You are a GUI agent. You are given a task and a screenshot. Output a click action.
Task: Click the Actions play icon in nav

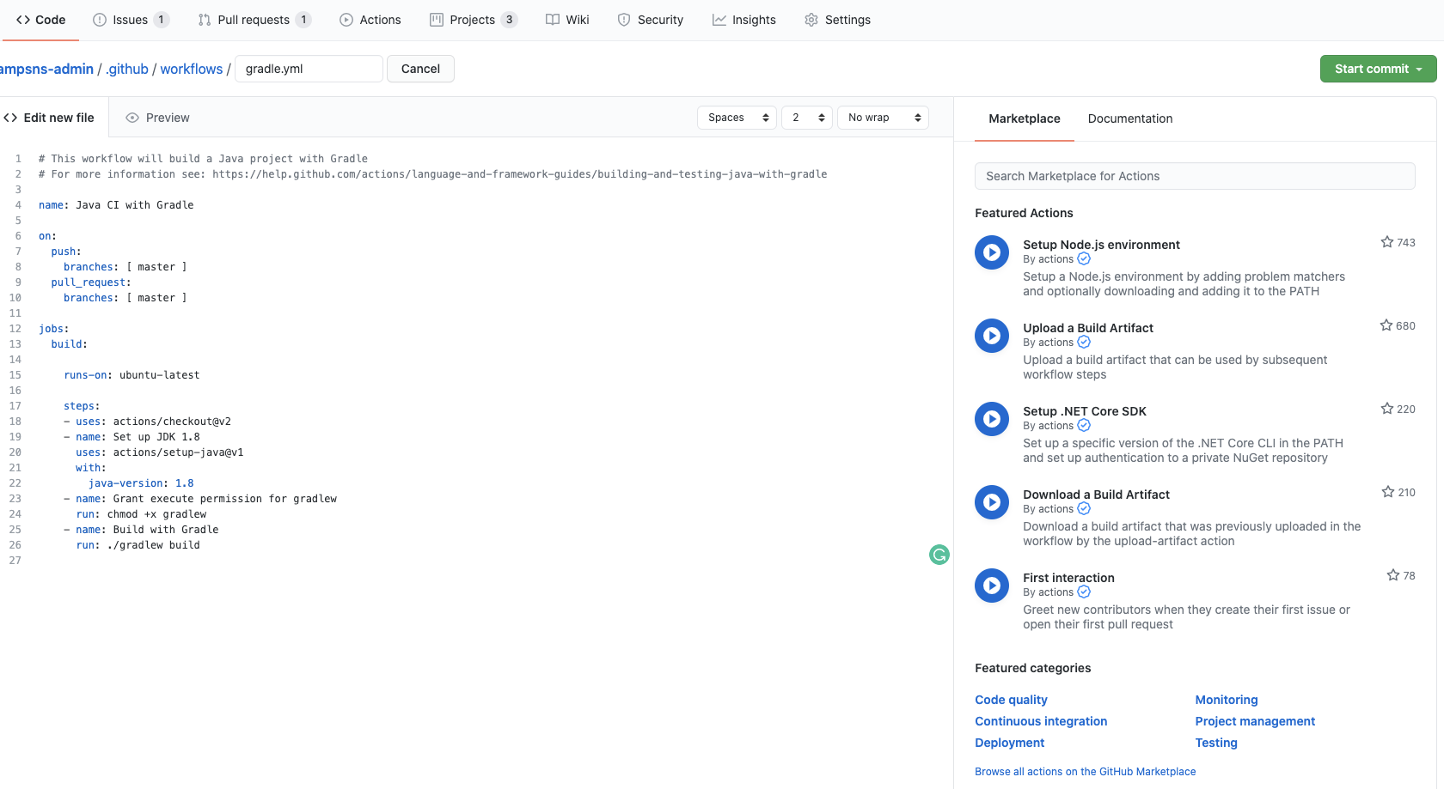click(346, 20)
